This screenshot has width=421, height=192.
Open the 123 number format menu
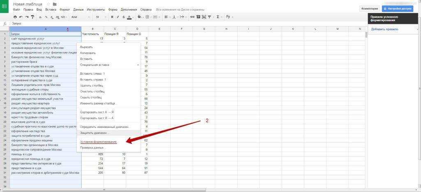(x=64, y=17)
